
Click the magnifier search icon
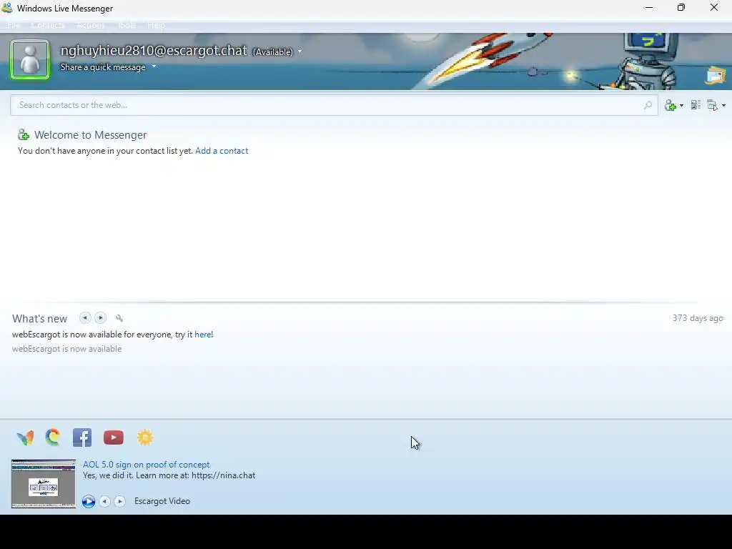648,105
